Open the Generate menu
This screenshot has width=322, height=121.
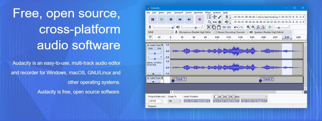click(x=198, y=13)
